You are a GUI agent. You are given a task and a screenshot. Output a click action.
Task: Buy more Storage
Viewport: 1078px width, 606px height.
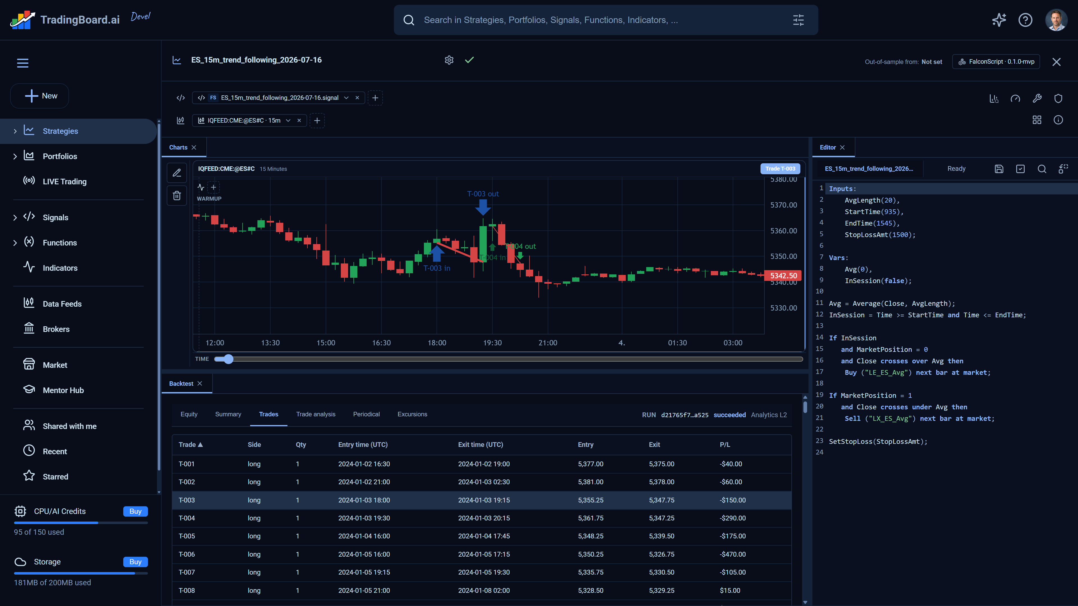(x=135, y=562)
